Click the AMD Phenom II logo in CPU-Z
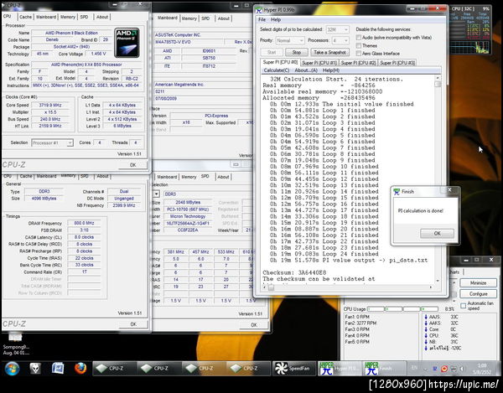The height and width of the screenshot is (393, 503). click(x=127, y=43)
